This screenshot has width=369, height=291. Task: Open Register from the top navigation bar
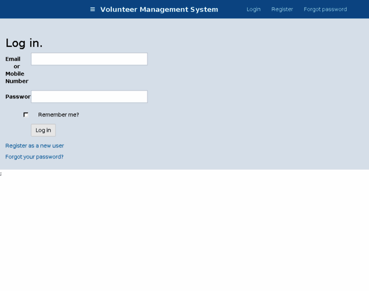tap(282, 9)
